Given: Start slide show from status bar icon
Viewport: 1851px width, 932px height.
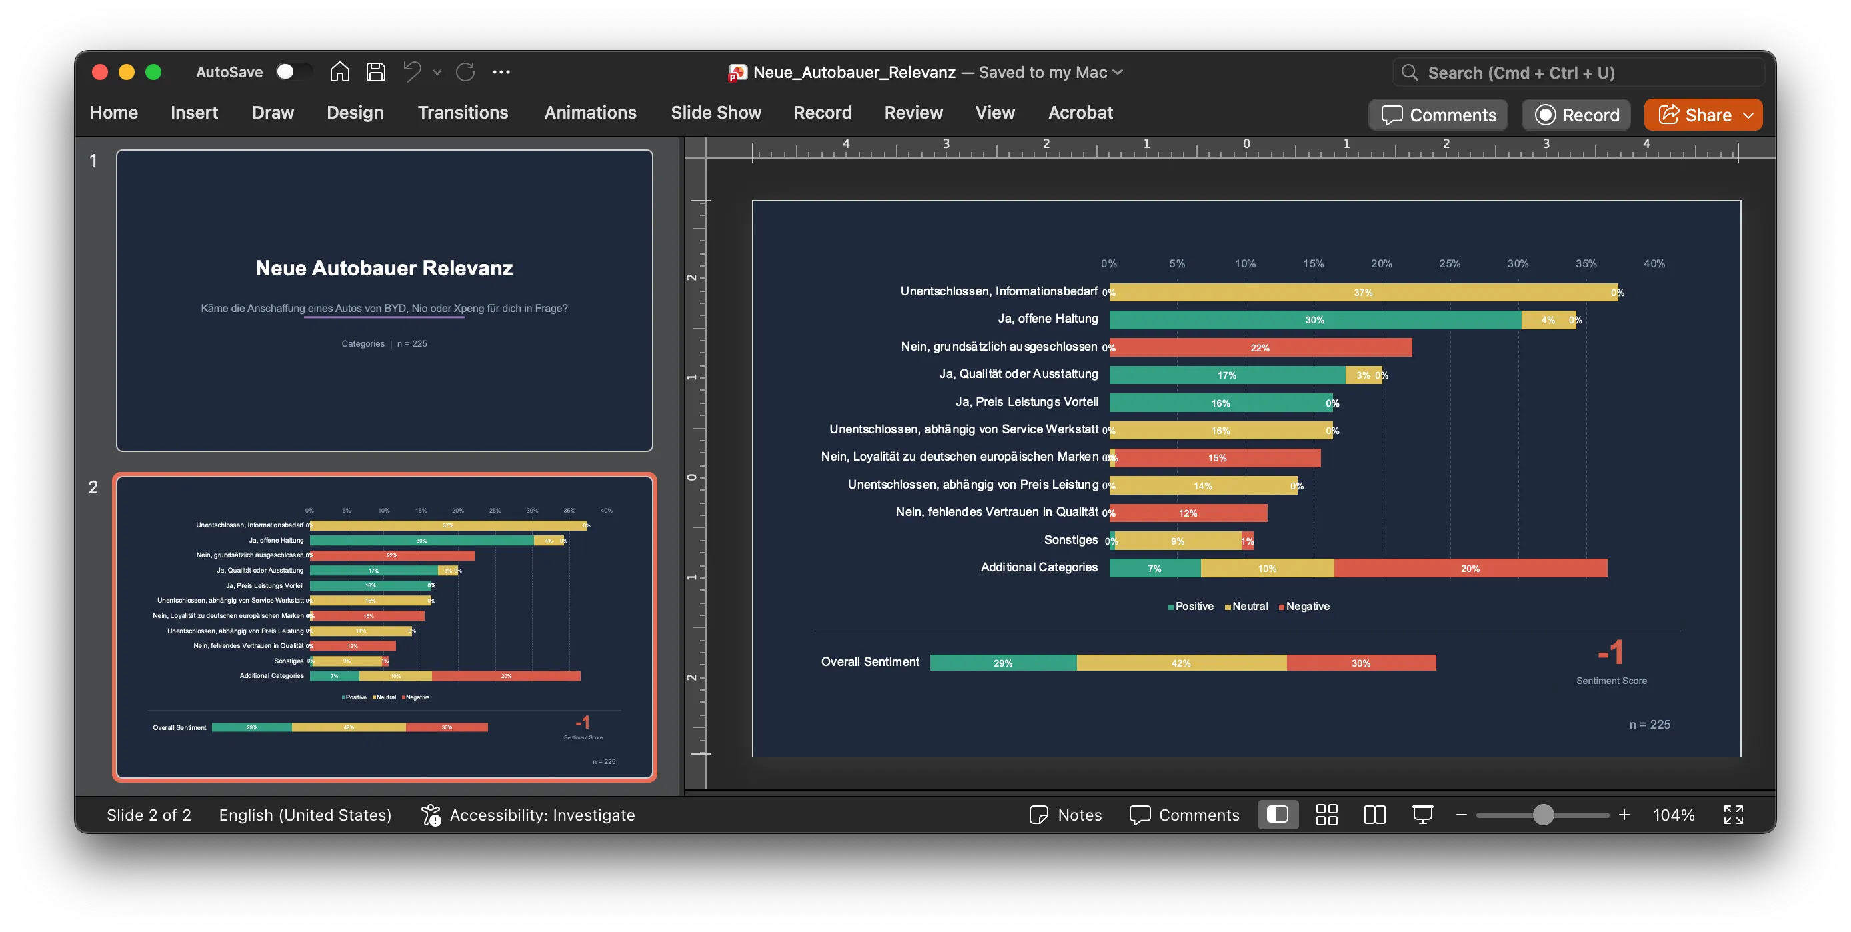Looking at the screenshot, I should pyautogui.click(x=1422, y=814).
